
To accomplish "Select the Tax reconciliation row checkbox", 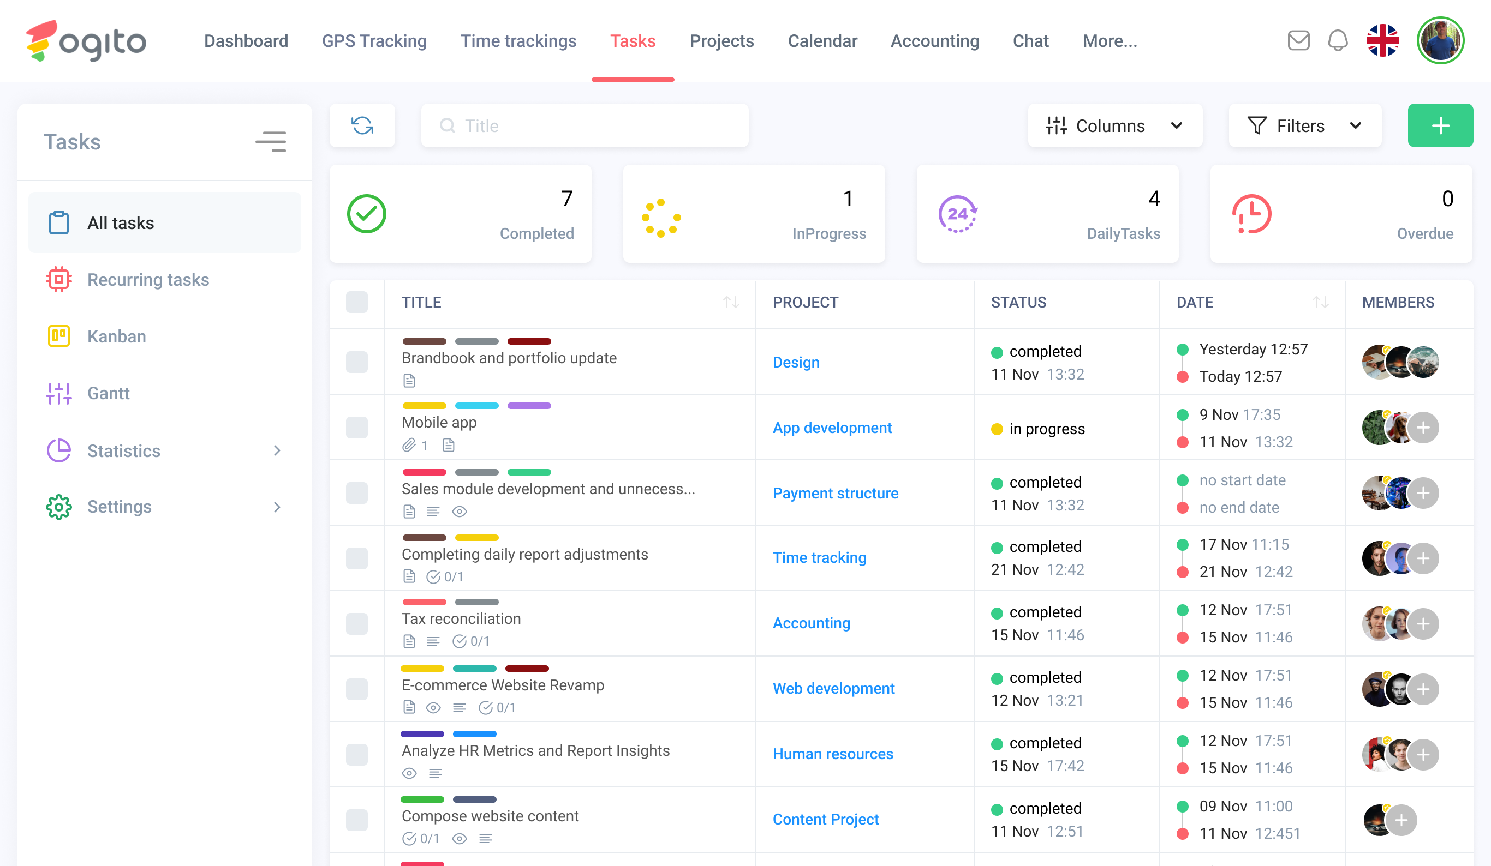I will (x=357, y=624).
